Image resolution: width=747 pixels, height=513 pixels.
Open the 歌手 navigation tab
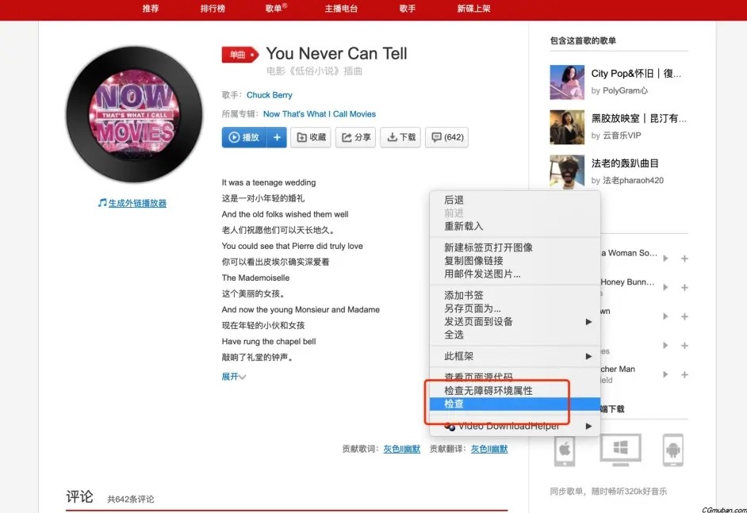(x=408, y=9)
